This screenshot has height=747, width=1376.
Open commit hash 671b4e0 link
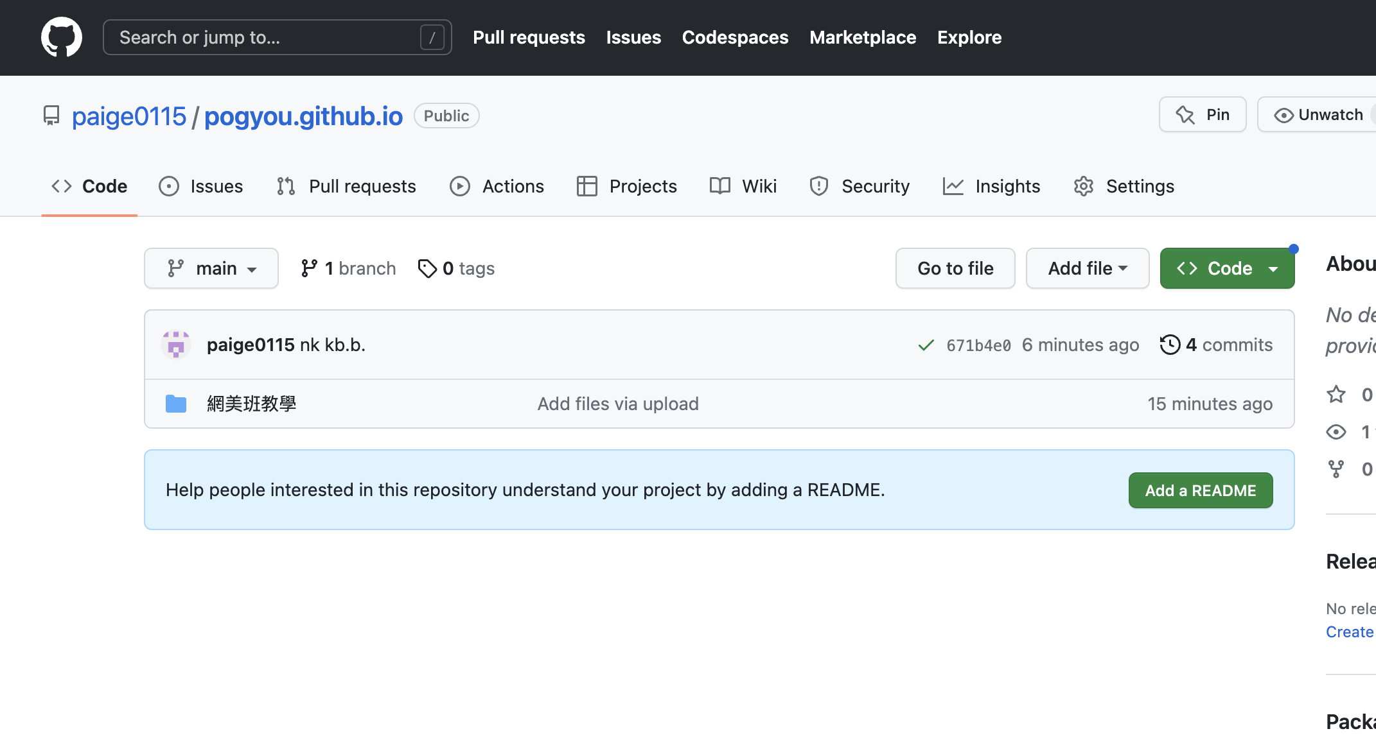tap(978, 345)
